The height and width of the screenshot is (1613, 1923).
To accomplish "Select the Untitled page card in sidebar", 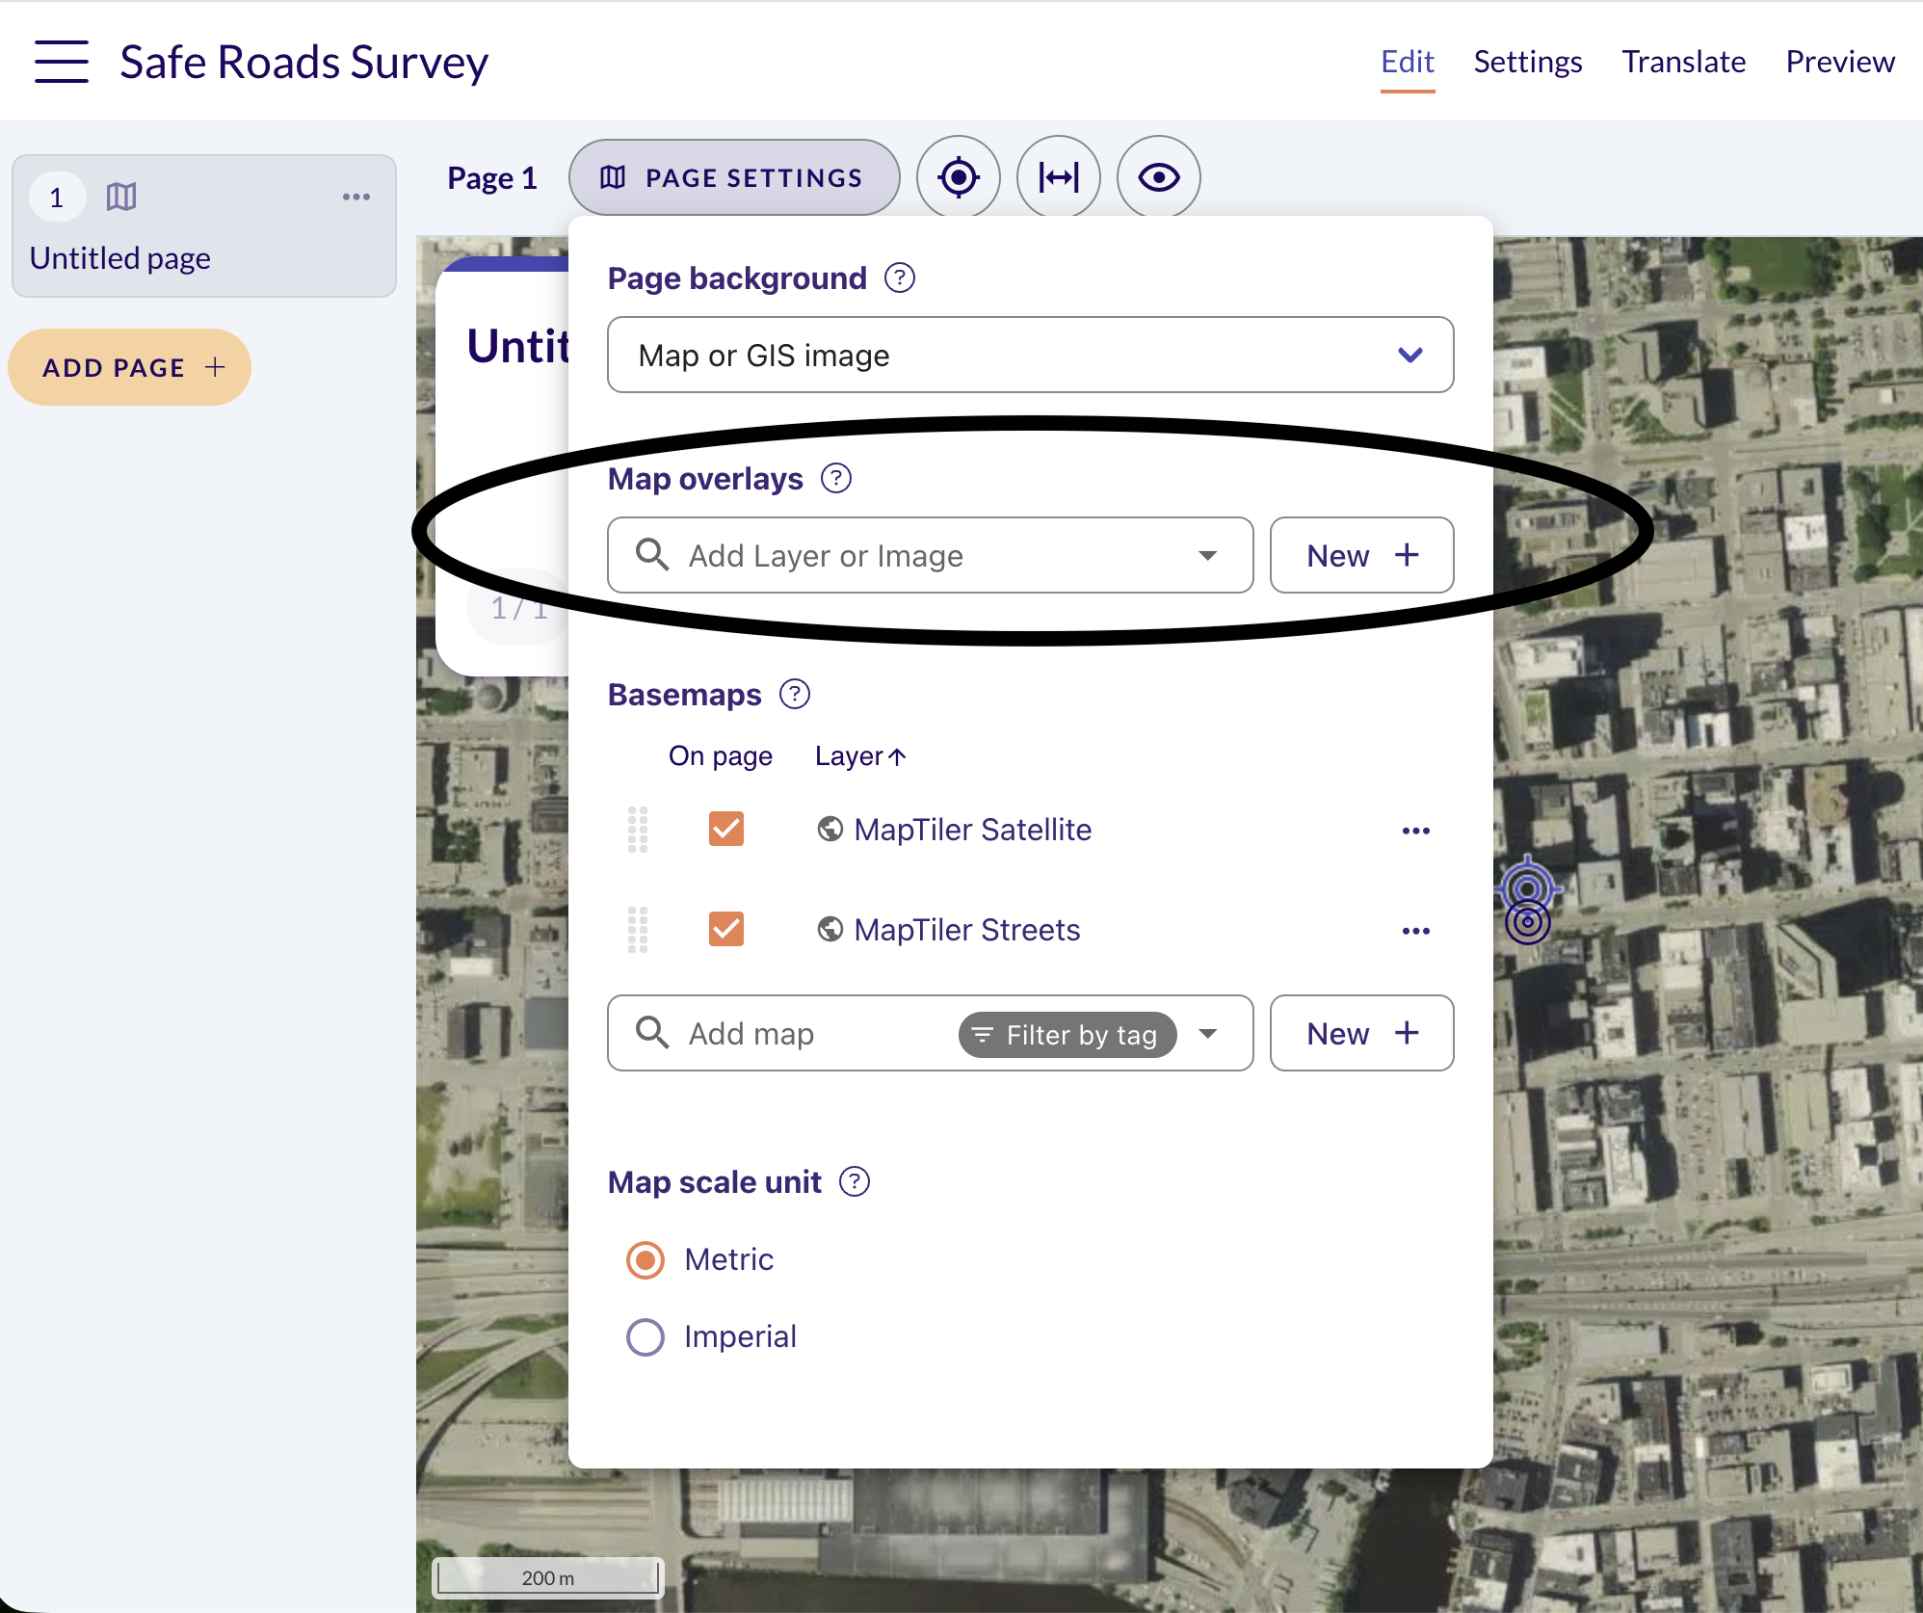I will (x=204, y=226).
